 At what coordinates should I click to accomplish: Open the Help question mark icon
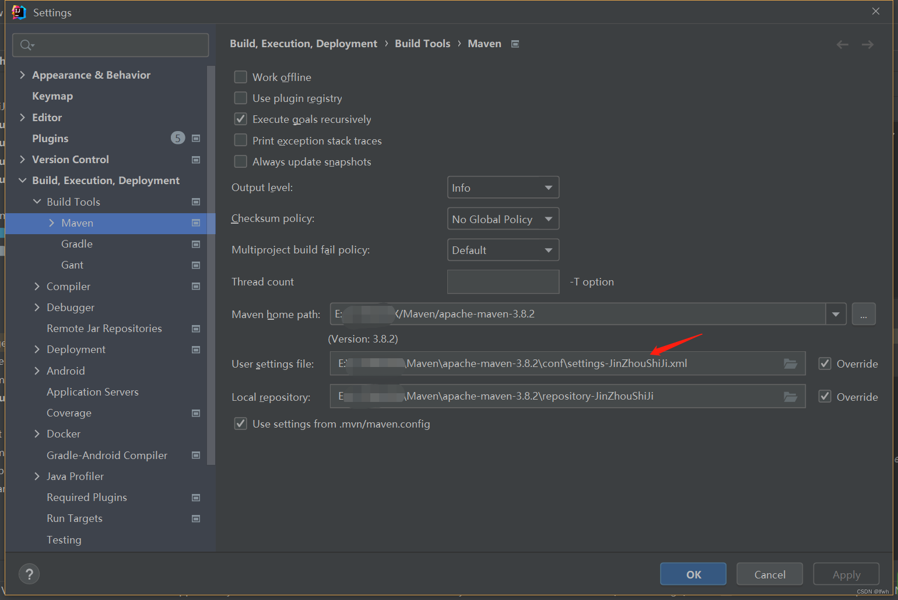click(29, 574)
